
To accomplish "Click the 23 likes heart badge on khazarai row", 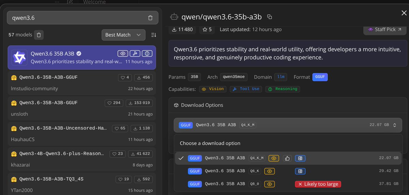I will (x=118, y=154).
